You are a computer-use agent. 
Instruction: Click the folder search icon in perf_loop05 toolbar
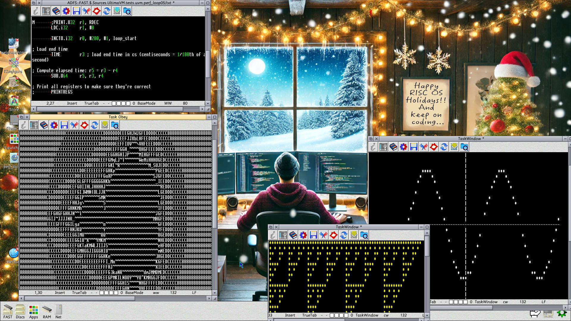click(127, 11)
